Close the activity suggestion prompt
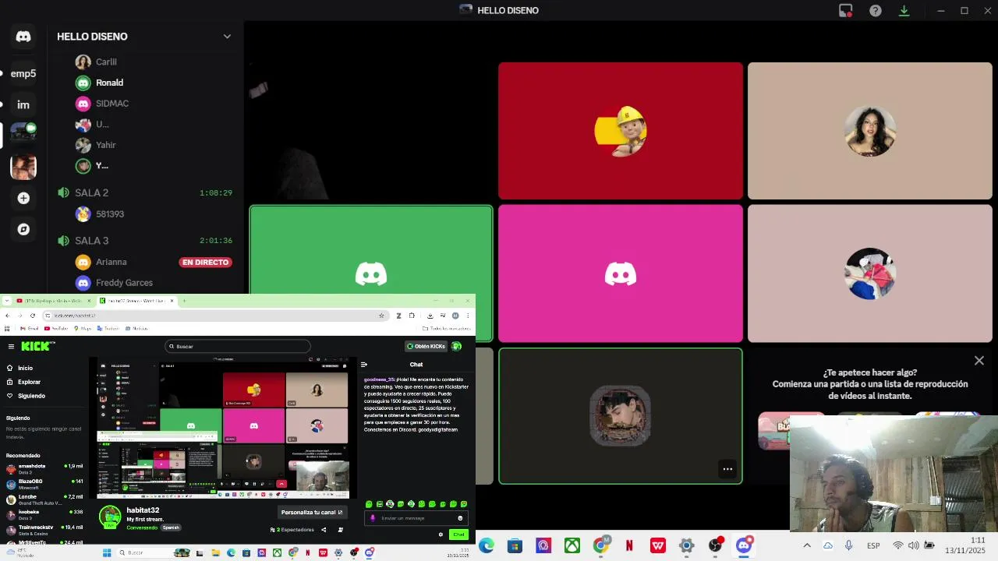The width and height of the screenshot is (998, 561). [x=979, y=361]
